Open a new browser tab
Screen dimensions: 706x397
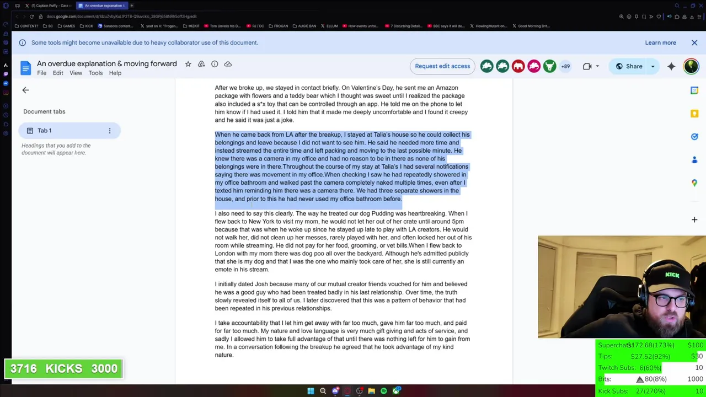pos(132,6)
